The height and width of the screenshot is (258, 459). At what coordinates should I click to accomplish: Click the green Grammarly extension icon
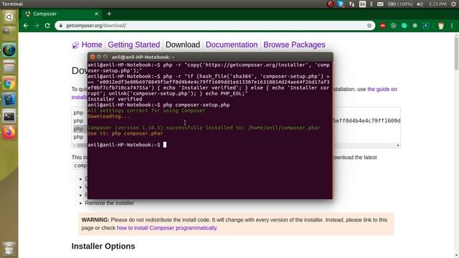pos(404,26)
